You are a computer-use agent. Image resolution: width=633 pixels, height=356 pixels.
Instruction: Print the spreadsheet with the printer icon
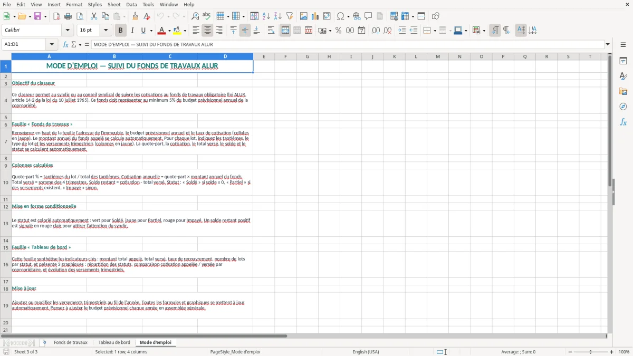click(68, 16)
